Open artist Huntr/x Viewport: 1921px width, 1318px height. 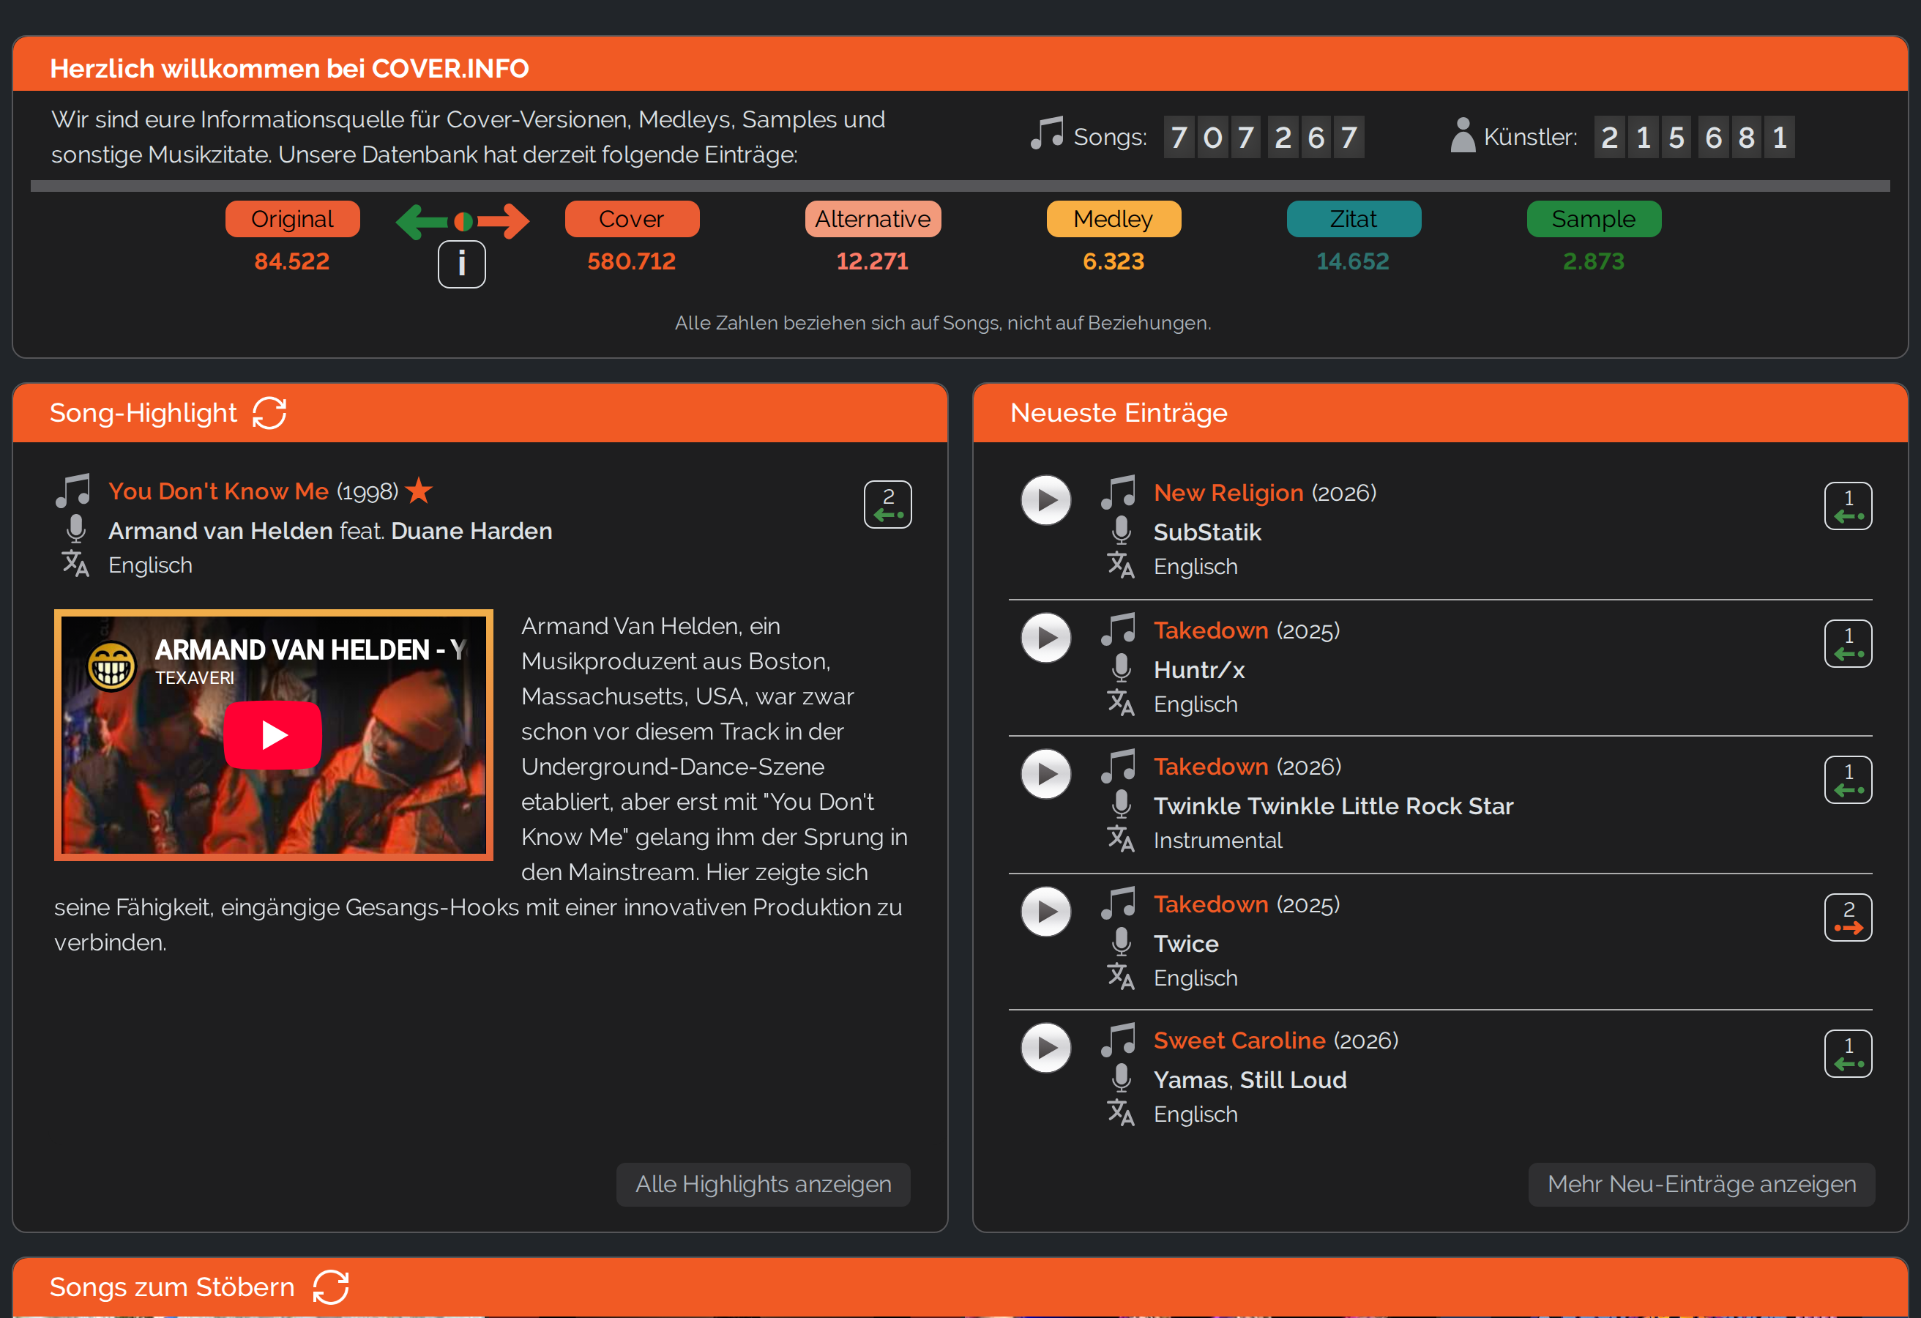click(x=1199, y=670)
